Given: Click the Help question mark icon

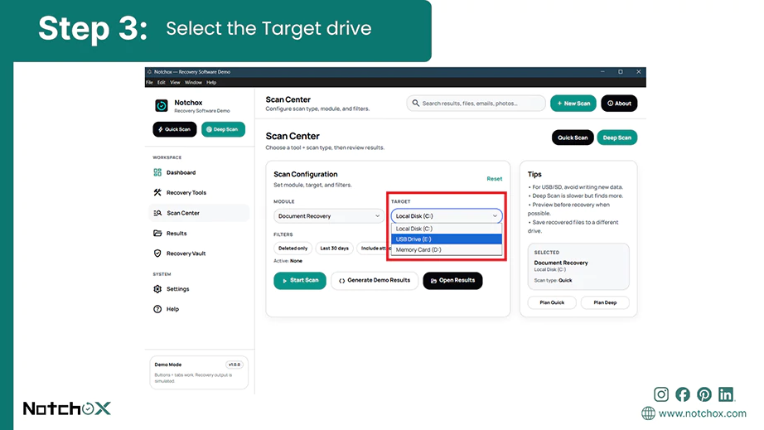Looking at the screenshot, I should (x=157, y=309).
